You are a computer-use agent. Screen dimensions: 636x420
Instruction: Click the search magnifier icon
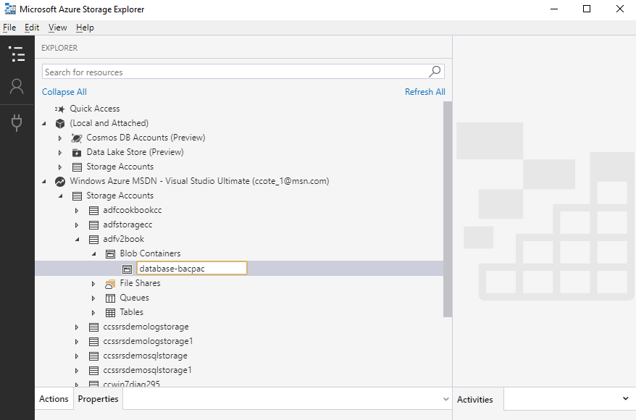tap(435, 72)
